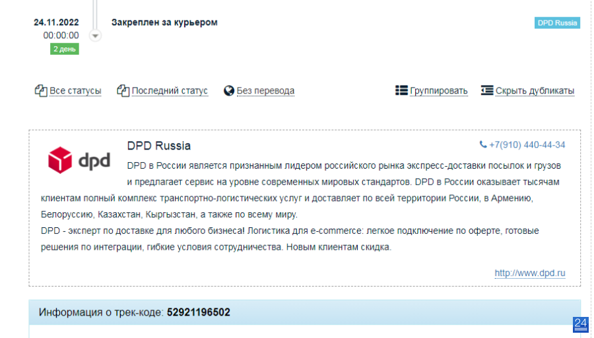This screenshot has height=338, width=594.
Task: Click the DPD red cube logo
Action: click(60, 160)
